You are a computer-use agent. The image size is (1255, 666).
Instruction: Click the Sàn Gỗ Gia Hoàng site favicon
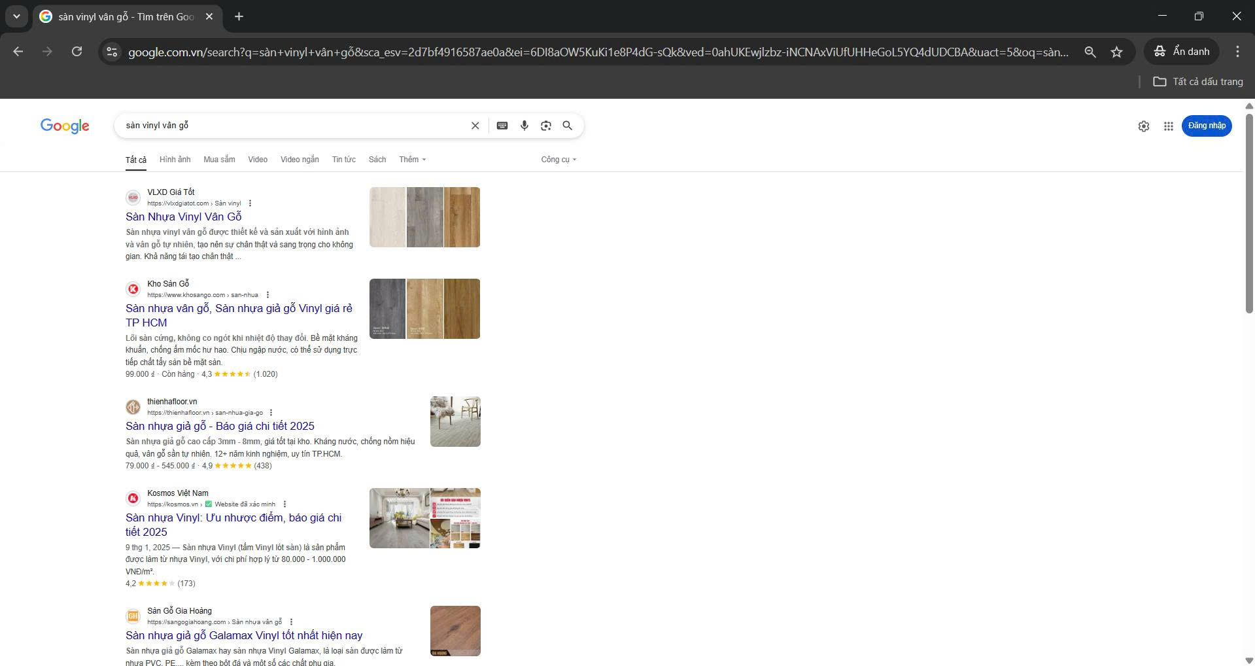tap(133, 616)
